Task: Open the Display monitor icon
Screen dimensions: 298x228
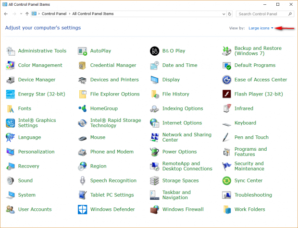Action: click(x=154, y=80)
